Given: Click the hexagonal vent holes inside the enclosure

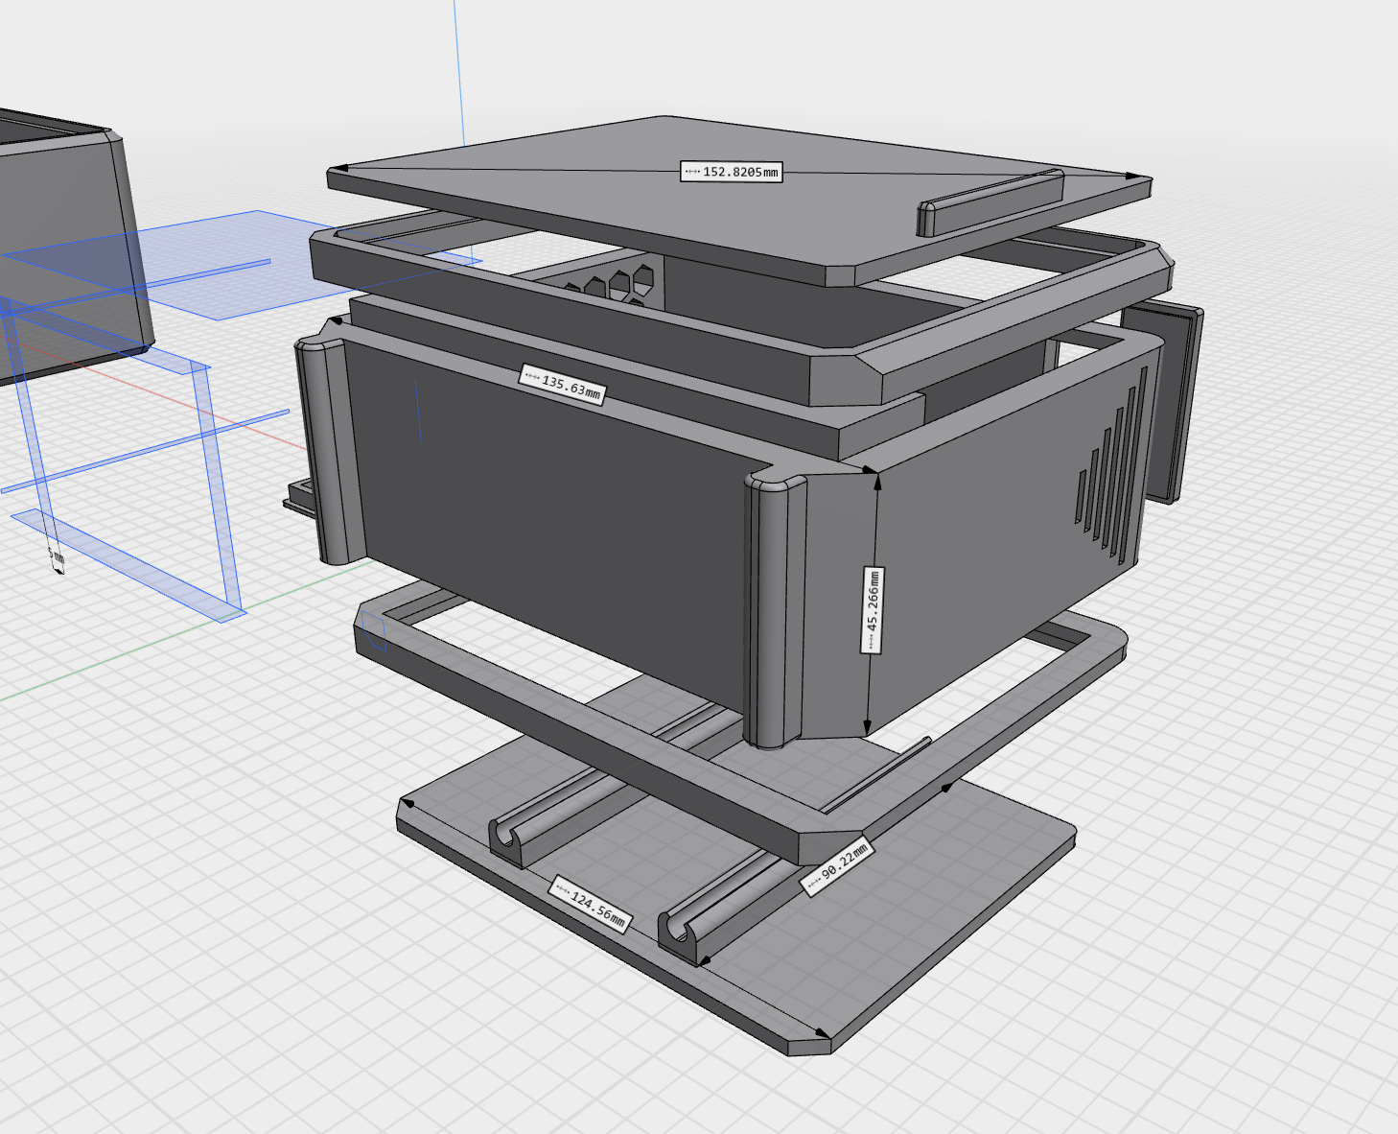Looking at the screenshot, I should coord(614,284).
